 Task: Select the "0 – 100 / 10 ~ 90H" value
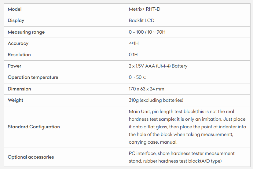click(x=147, y=32)
